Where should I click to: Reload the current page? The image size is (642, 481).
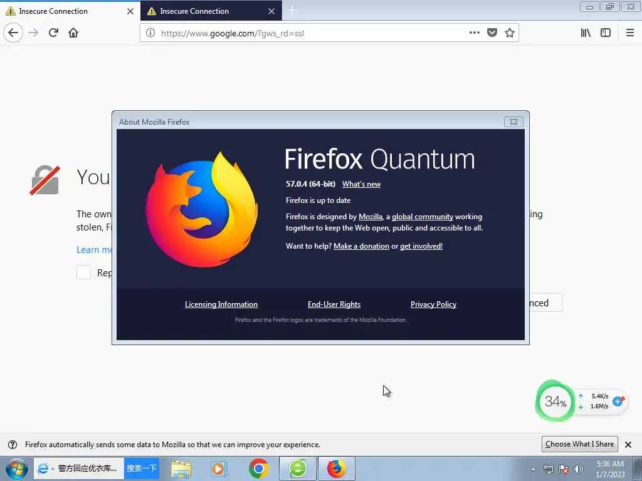pyautogui.click(x=53, y=33)
